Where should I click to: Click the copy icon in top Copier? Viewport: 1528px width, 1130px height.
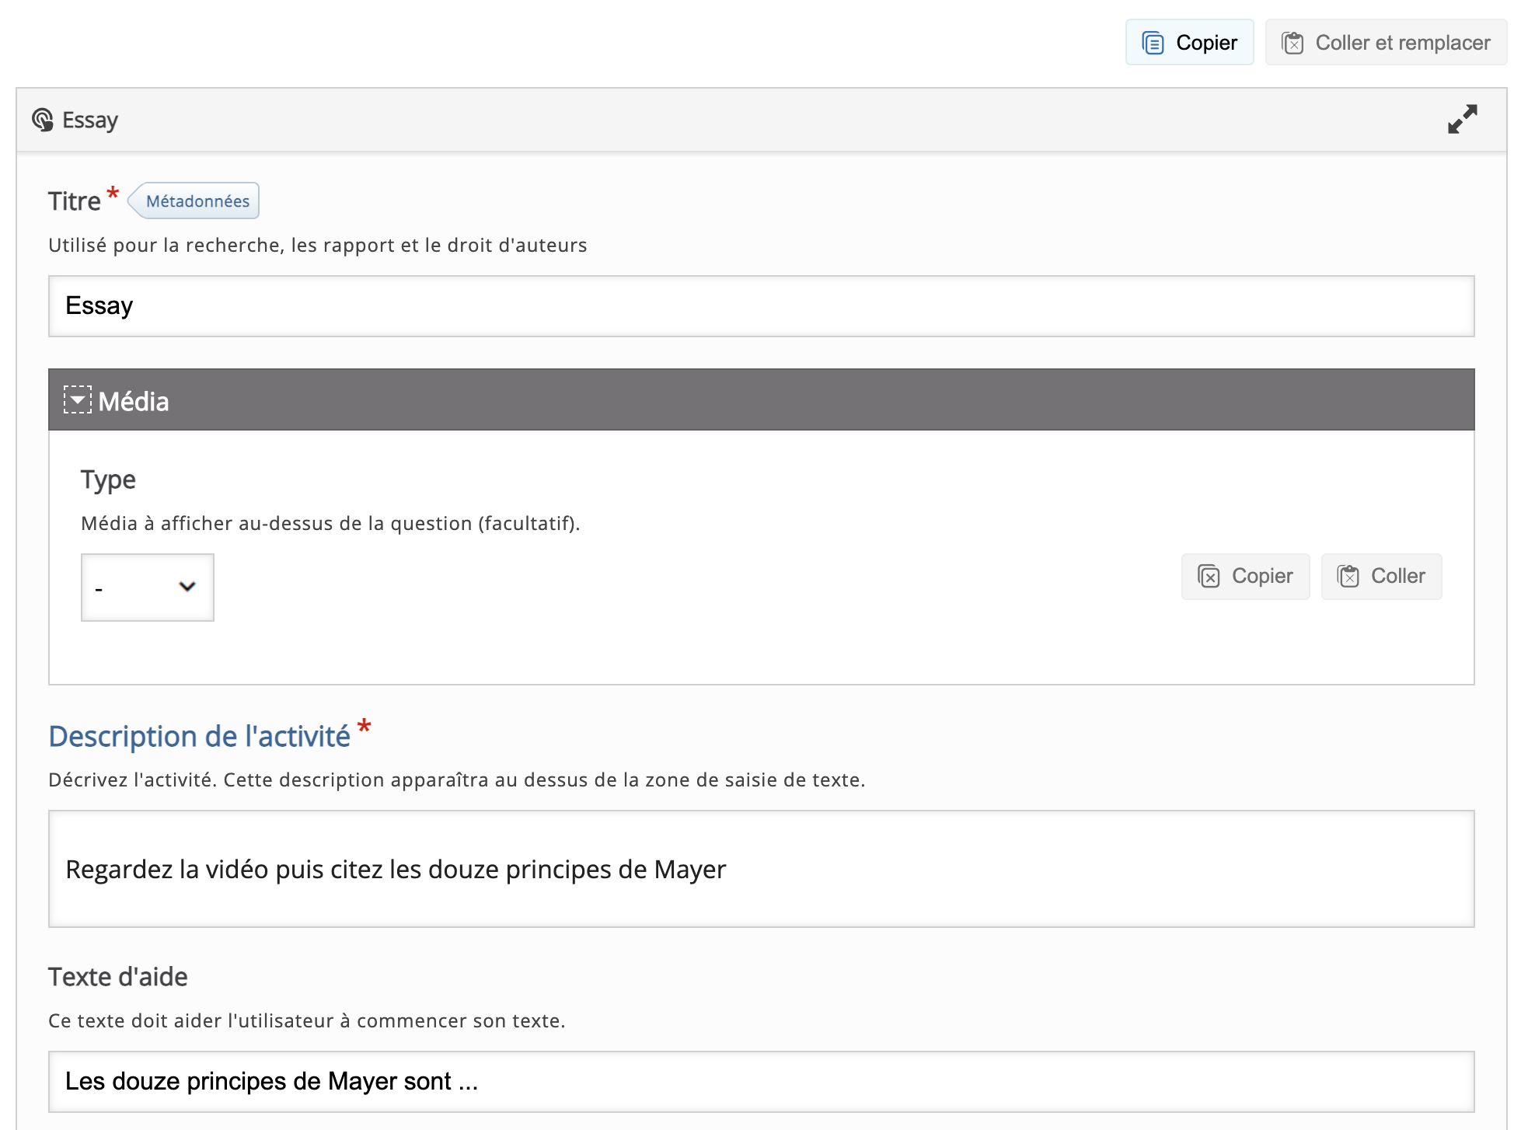pyautogui.click(x=1153, y=43)
